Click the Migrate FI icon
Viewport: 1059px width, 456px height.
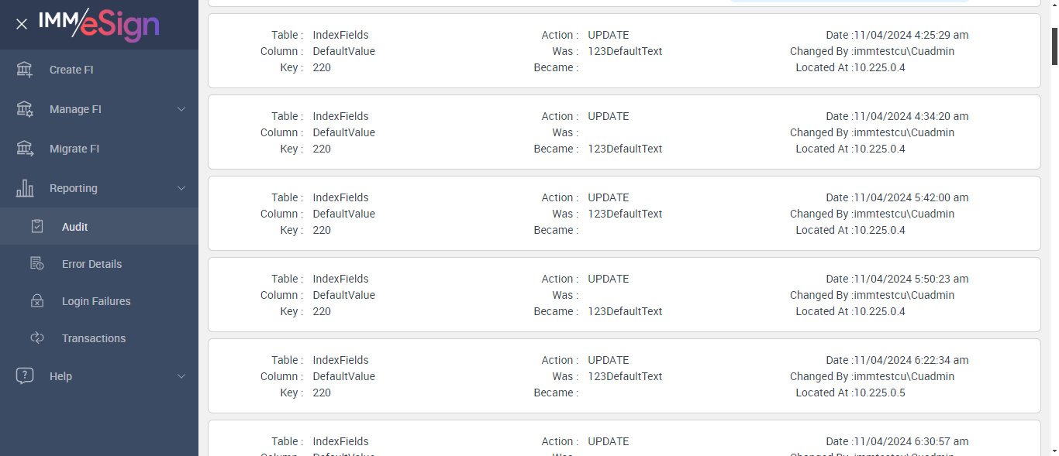[x=25, y=149]
